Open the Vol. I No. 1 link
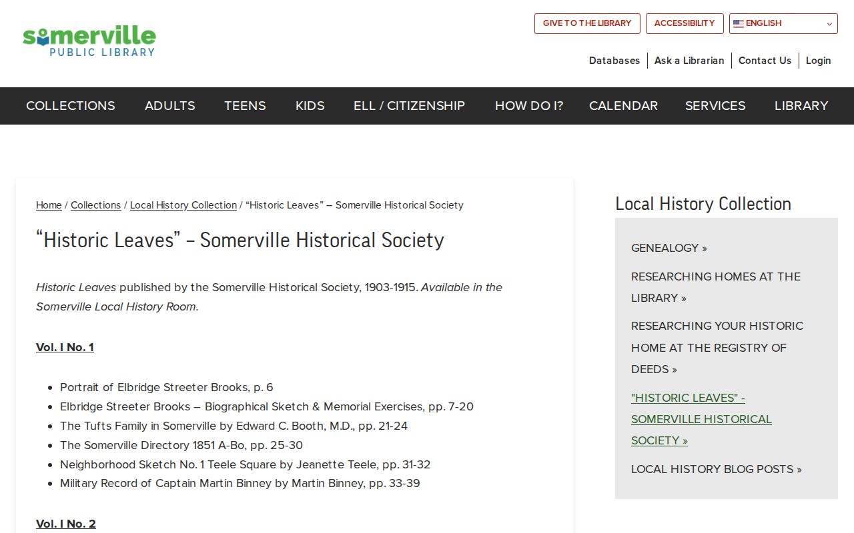Image resolution: width=854 pixels, height=533 pixels. [x=65, y=347]
